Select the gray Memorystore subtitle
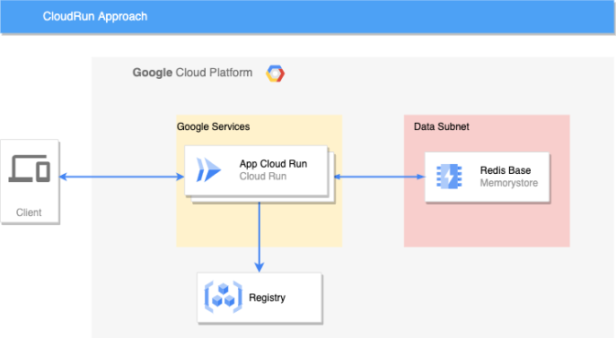Screen dimensions: 616x338 (509, 183)
